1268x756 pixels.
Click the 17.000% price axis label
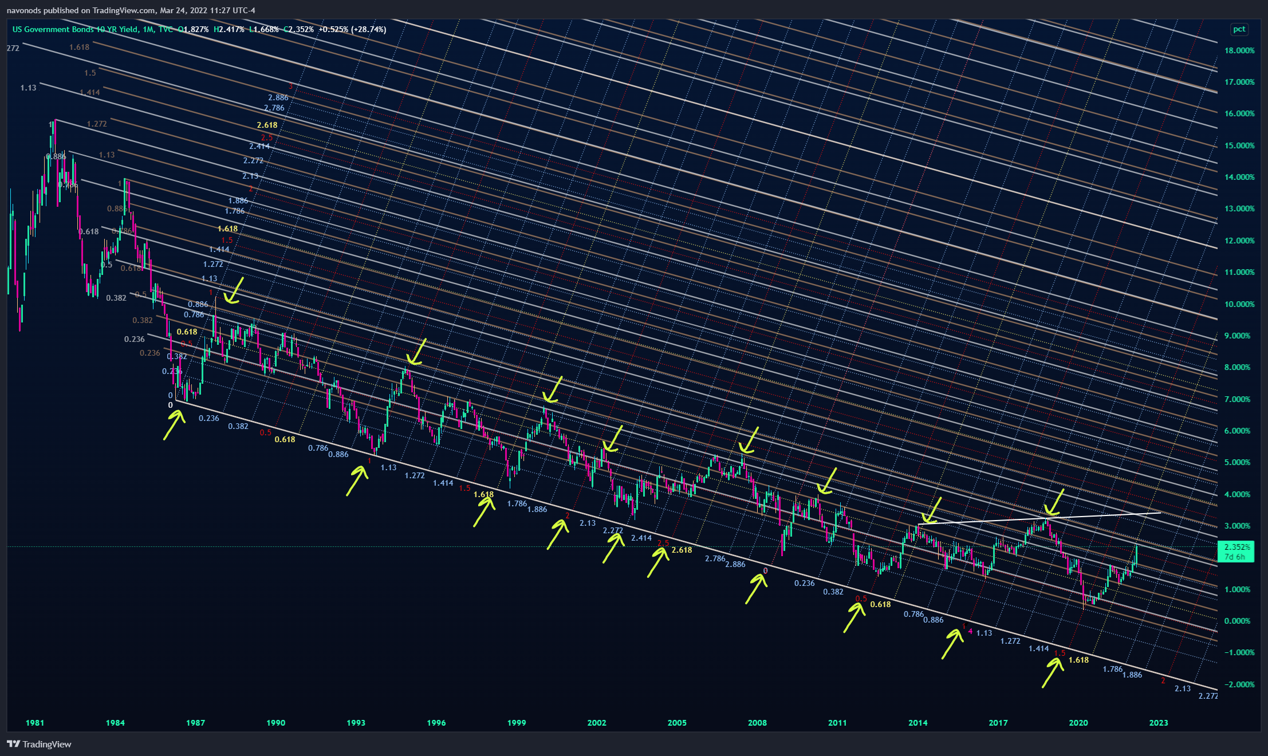[1239, 82]
